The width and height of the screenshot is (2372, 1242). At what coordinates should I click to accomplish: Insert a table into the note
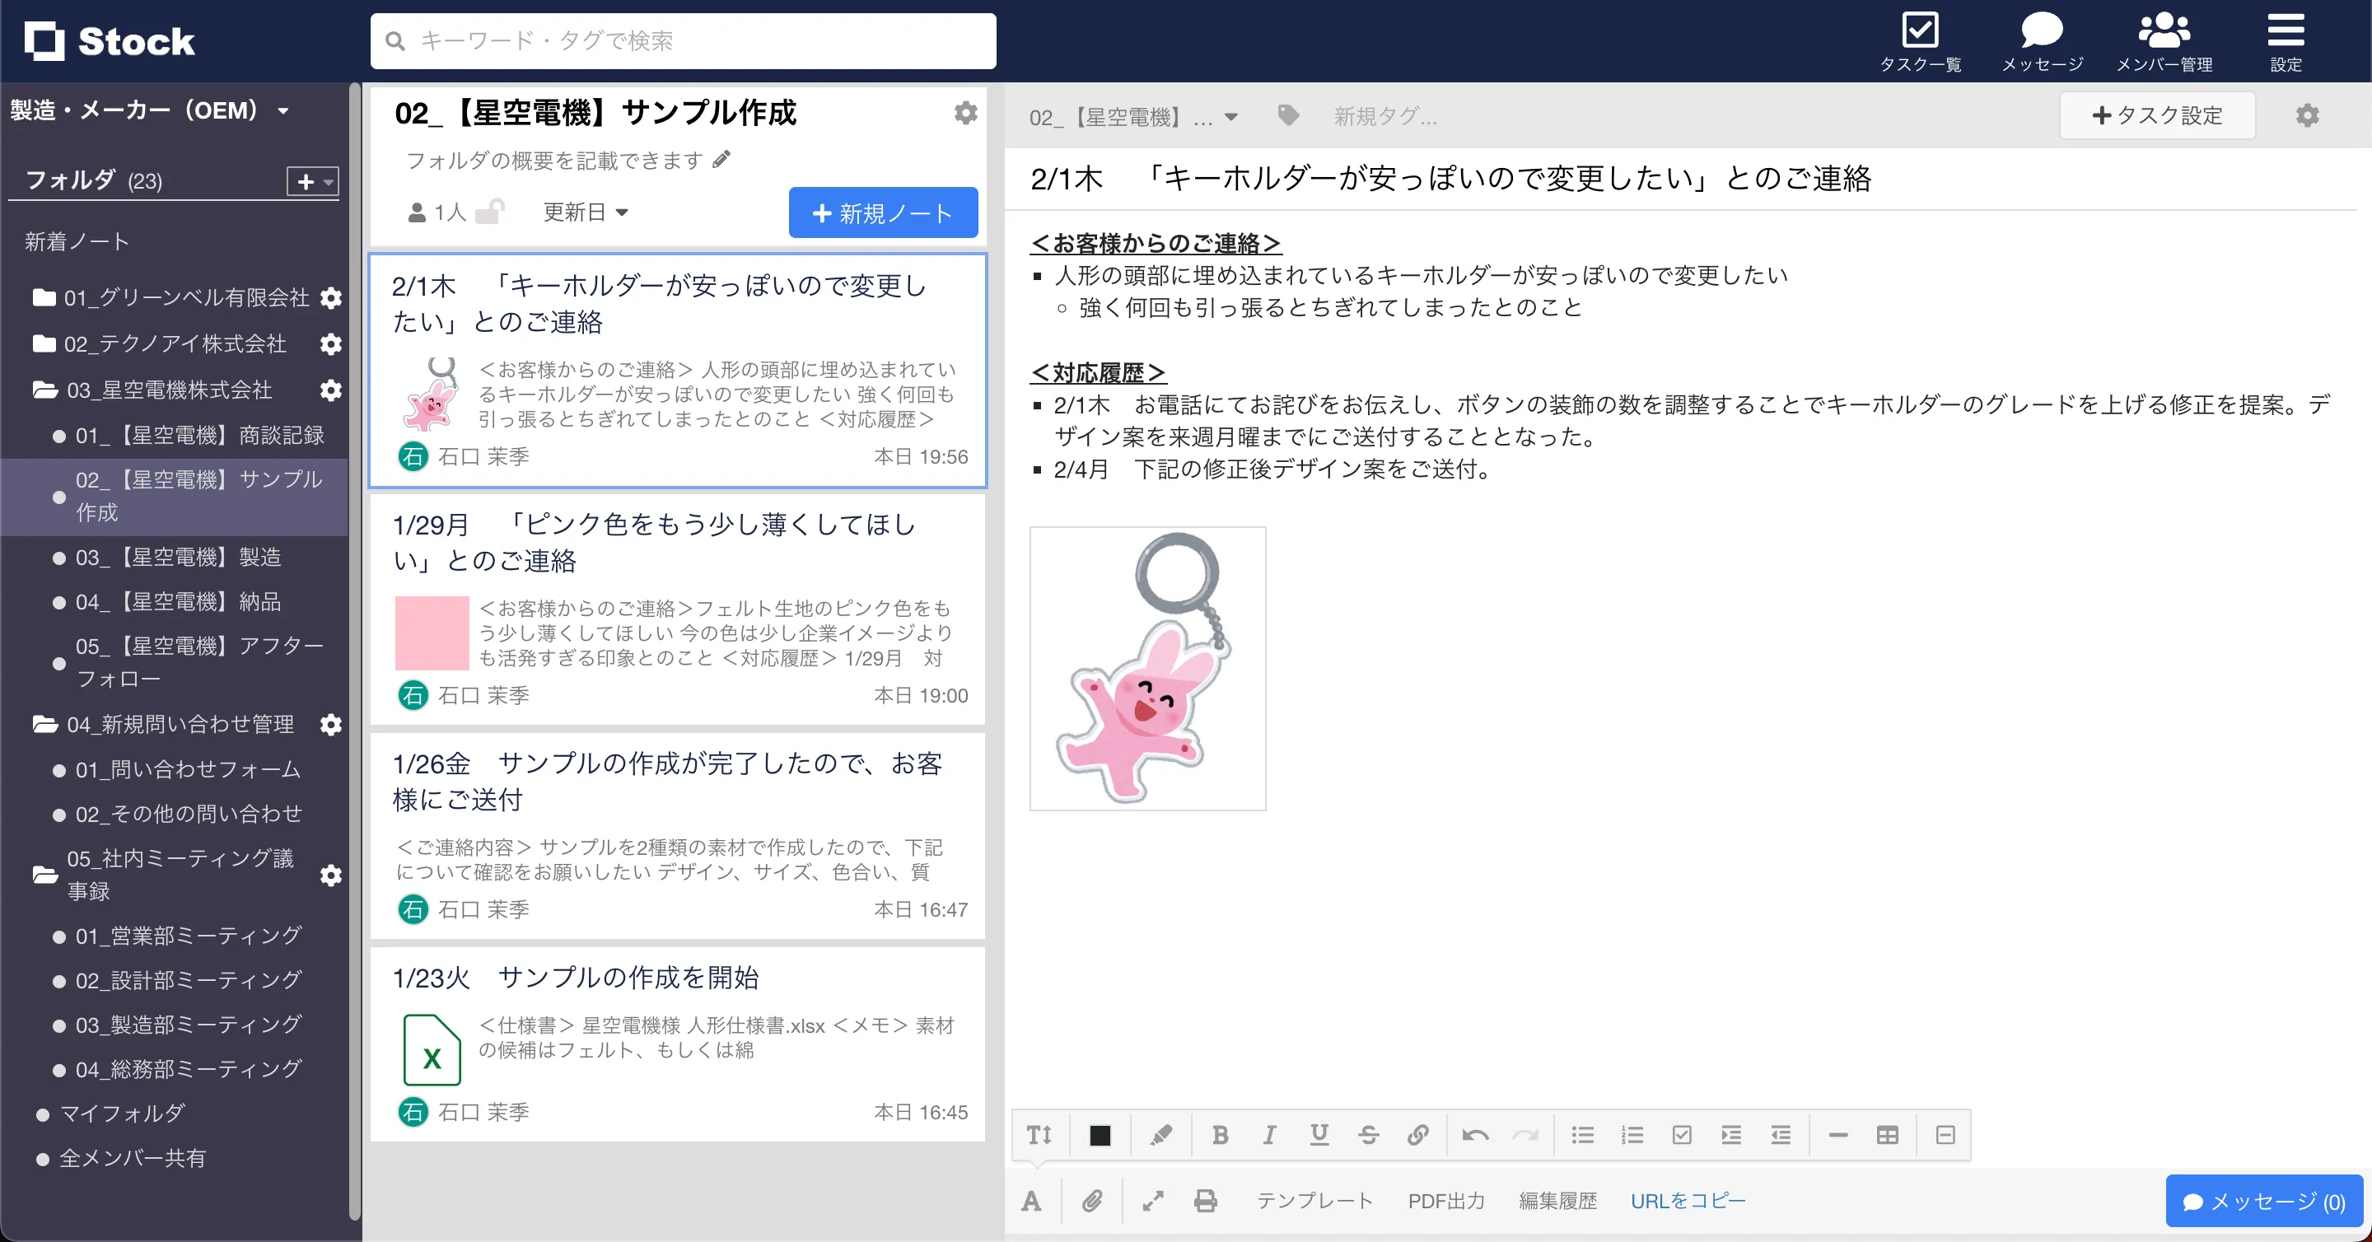coord(1889,1134)
